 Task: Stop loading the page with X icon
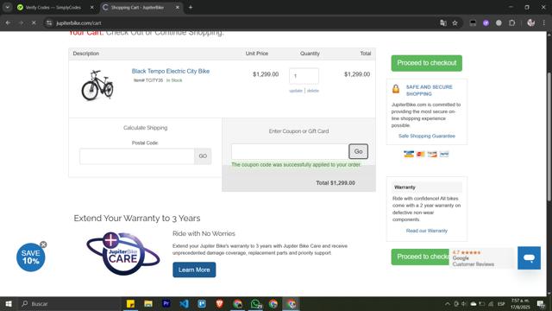pyautogui.click(x=34, y=23)
